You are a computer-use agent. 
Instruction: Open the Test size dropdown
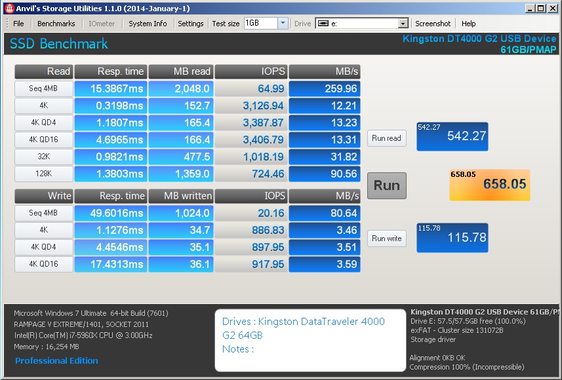coord(281,23)
